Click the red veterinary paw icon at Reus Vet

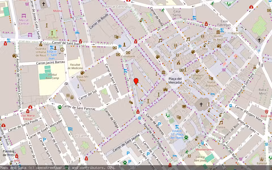click(267, 111)
